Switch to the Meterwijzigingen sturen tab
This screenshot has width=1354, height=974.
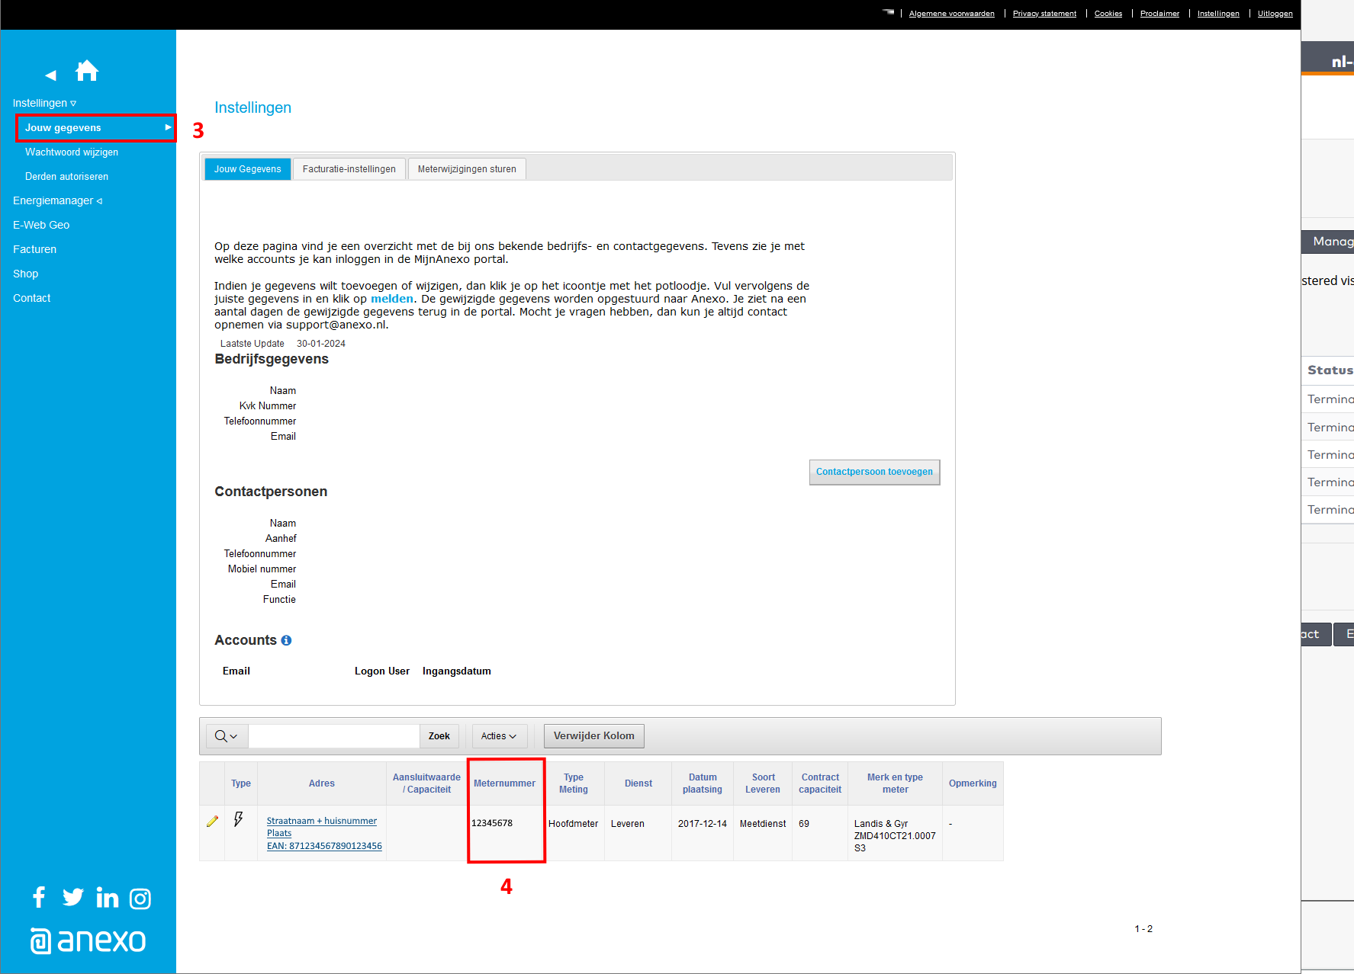(x=467, y=169)
